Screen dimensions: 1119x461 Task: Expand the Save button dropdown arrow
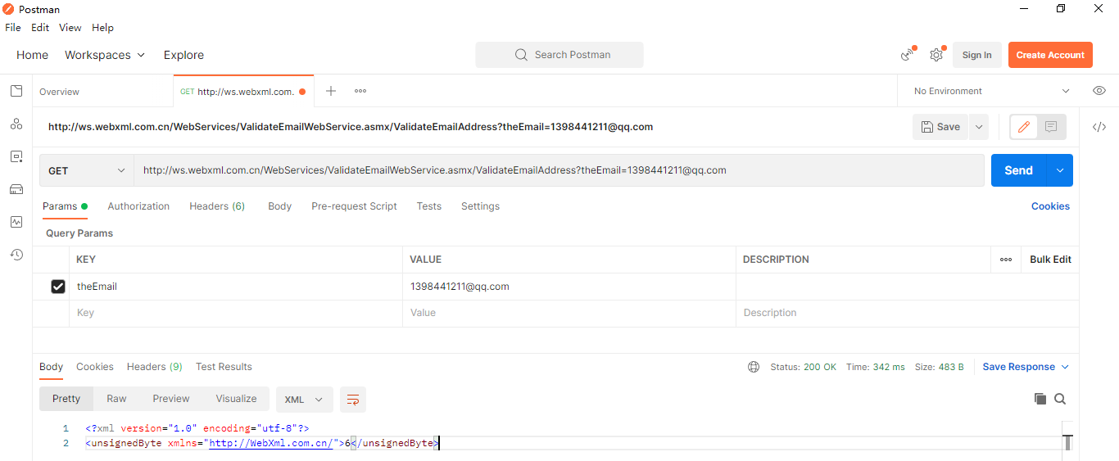point(979,127)
